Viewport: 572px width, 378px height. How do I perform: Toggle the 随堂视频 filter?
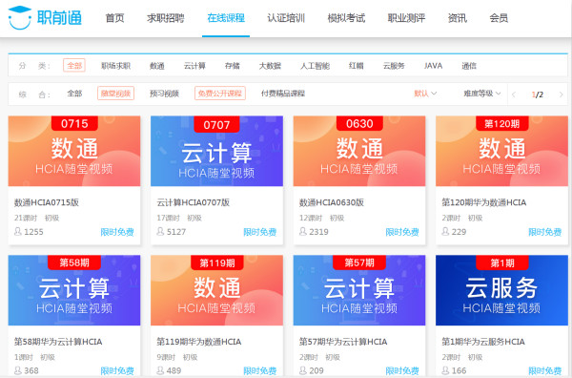[x=115, y=94]
